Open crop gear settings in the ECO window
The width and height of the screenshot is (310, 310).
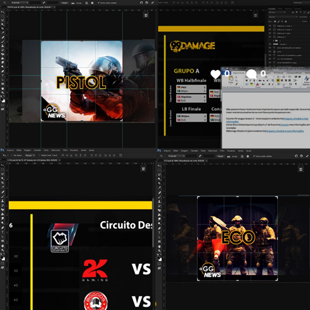pos(247,157)
